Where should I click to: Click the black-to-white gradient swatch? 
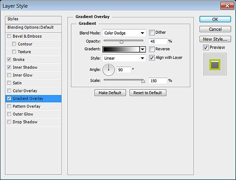click(121, 49)
